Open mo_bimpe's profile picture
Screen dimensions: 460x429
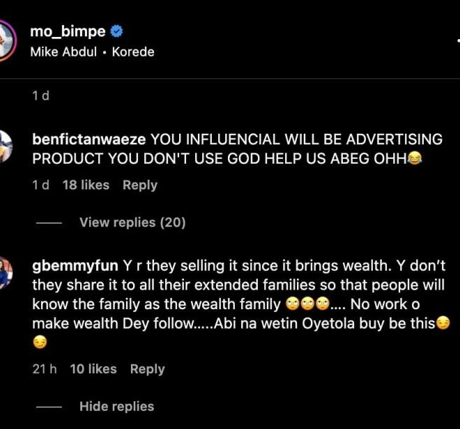coord(6,40)
